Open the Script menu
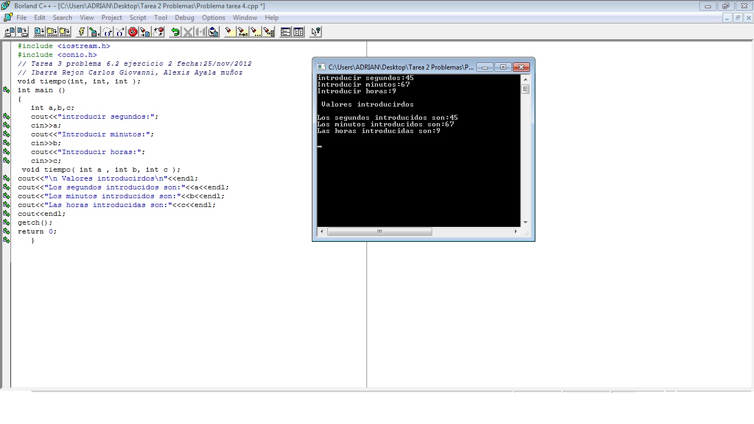This screenshot has height=424, width=754. [137, 17]
